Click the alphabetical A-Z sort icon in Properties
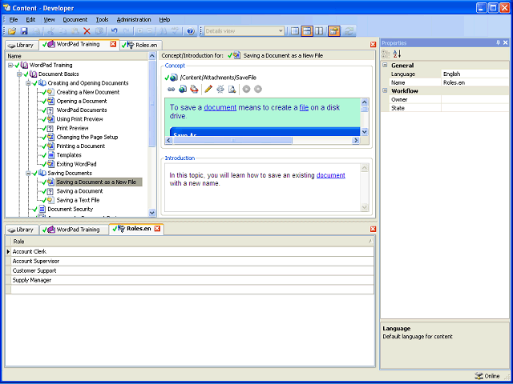The height and width of the screenshot is (384, 513). pos(397,54)
